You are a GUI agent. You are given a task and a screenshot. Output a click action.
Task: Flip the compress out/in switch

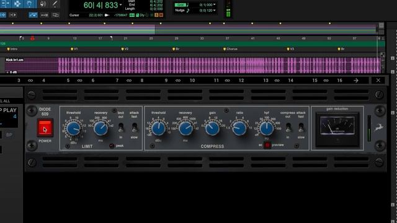(288, 128)
